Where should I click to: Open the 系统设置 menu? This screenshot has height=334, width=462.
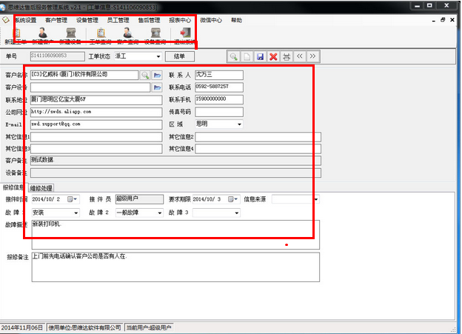[x=26, y=20]
